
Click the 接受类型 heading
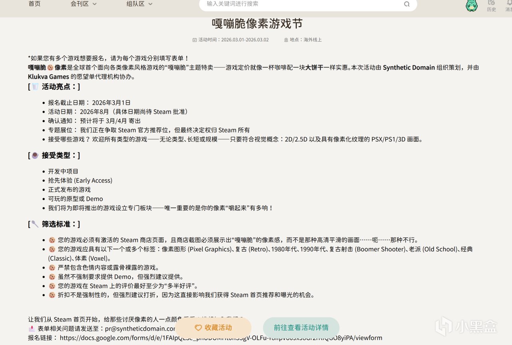(54, 155)
